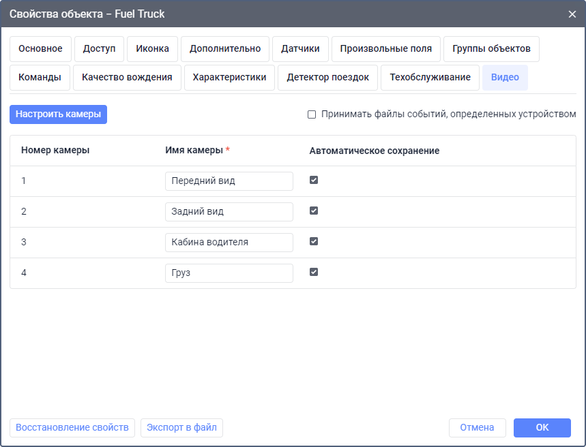The width and height of the screenshot is (586, 447).
Task: Click the Передний вид camera name field
Action: point(229,181)
